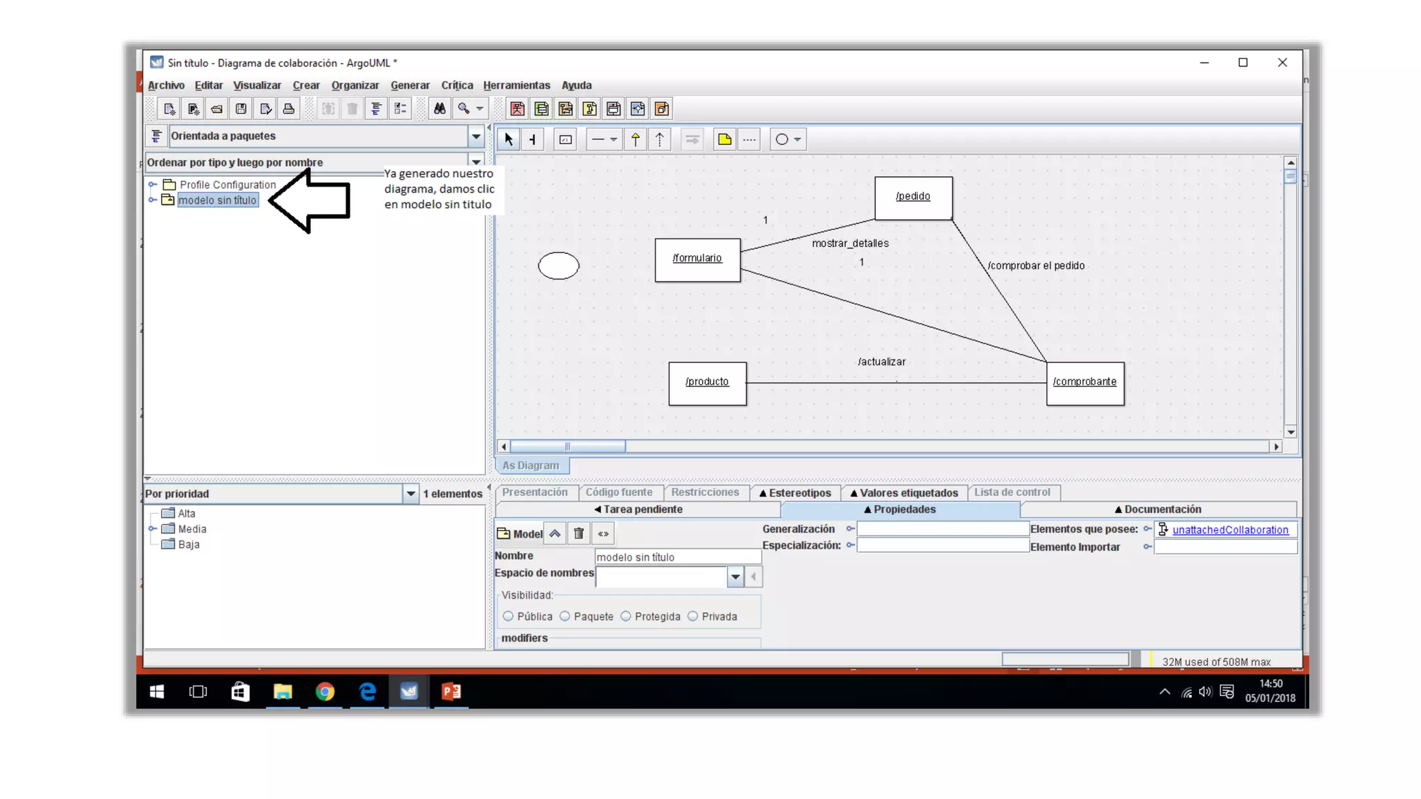Click the print icon in toolbar
Viewport: 1421px width, 799px height.
(289, 109)
